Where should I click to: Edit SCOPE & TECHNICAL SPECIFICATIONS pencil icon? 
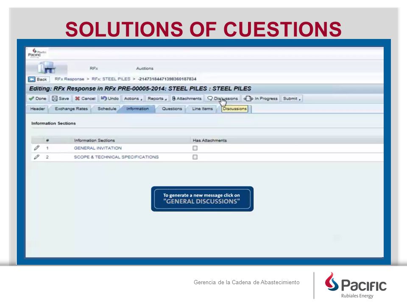(x=36, y=157)
